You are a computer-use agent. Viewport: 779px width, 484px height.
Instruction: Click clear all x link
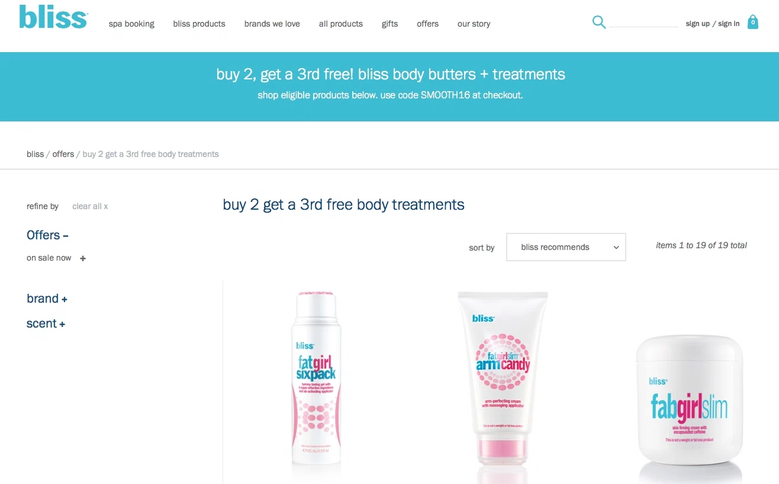90,207
